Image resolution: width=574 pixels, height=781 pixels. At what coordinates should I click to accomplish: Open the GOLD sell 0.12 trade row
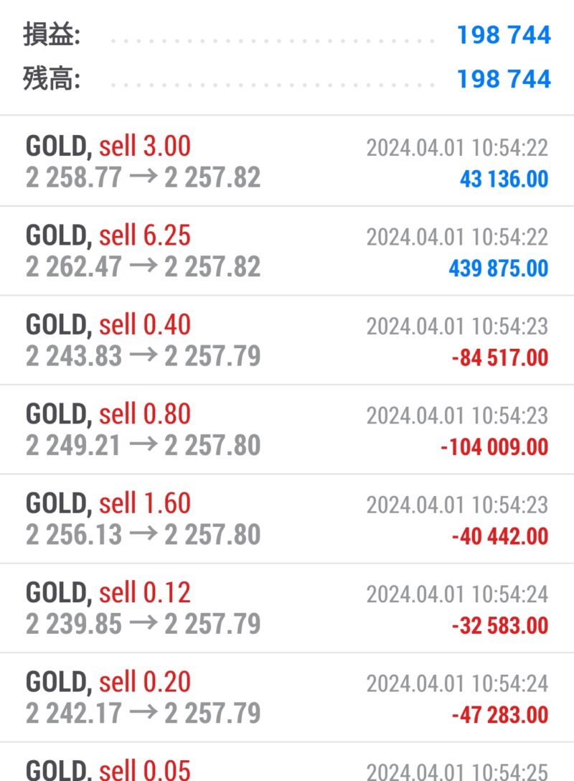tap(287, 608)
